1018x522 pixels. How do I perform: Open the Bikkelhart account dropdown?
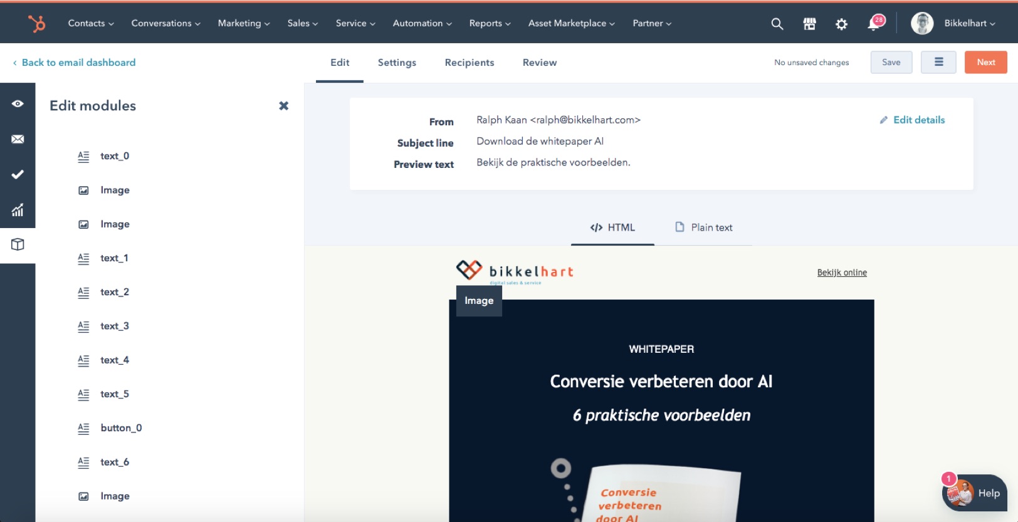tap(970, 23)
